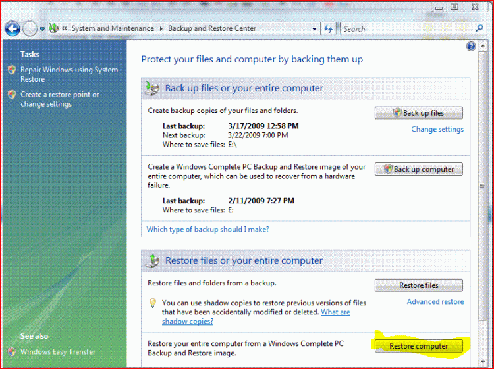The height and width of the screenshot is (369, 494).
Task: Select Backup and Restore Center breadcrumb
Action: pos(211,28)
